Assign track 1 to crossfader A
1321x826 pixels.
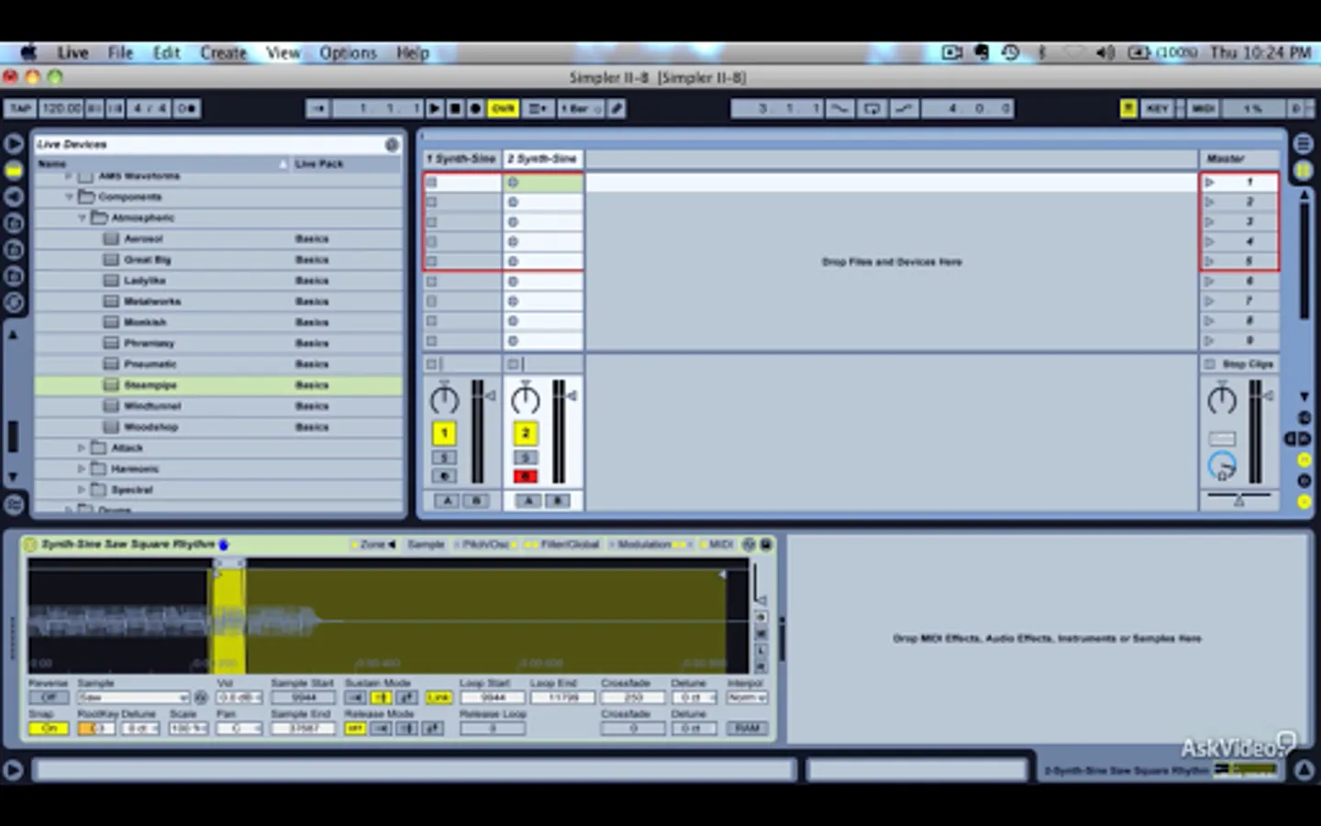coord(447,501)
